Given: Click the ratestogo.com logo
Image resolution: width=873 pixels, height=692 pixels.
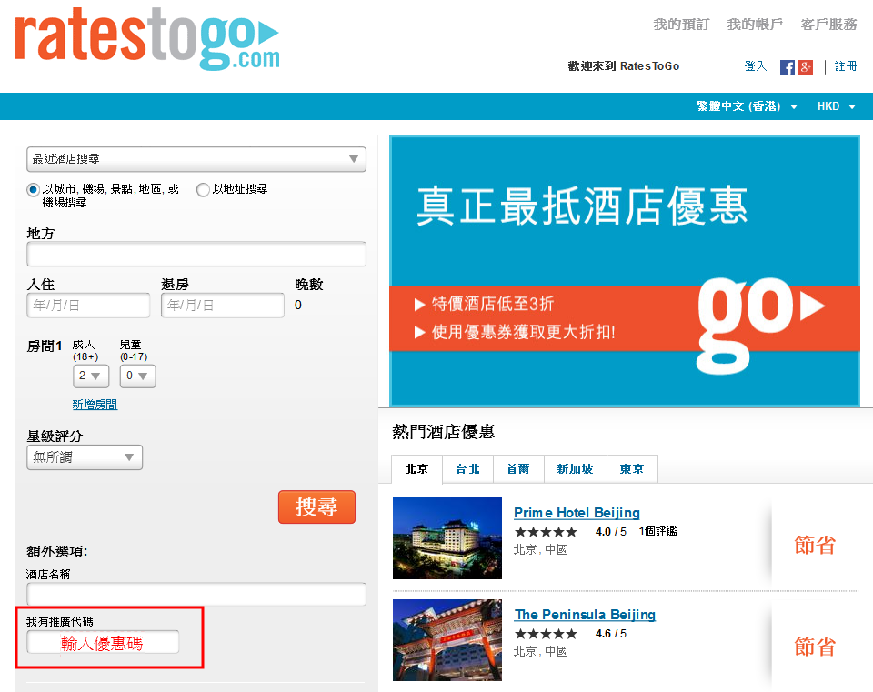Looking at the screenshot, I should pos(146,40).
